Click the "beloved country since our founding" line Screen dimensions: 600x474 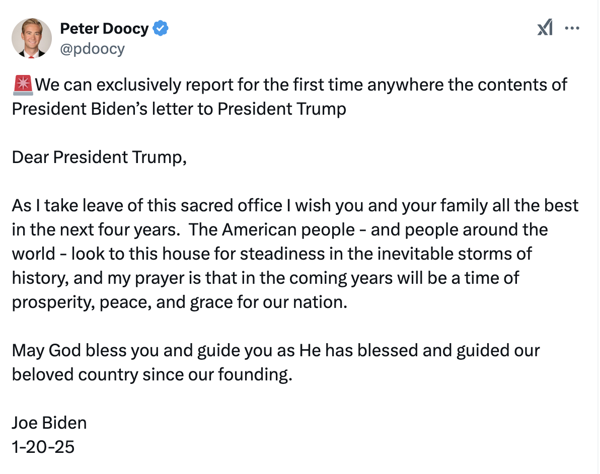152,375
